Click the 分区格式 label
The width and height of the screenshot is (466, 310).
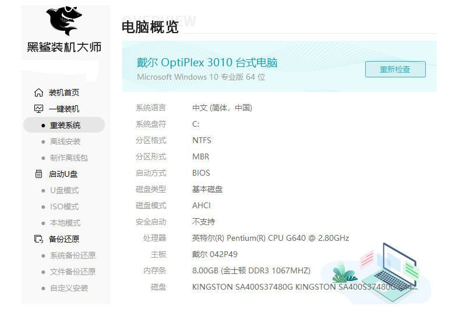pos(151,140)
